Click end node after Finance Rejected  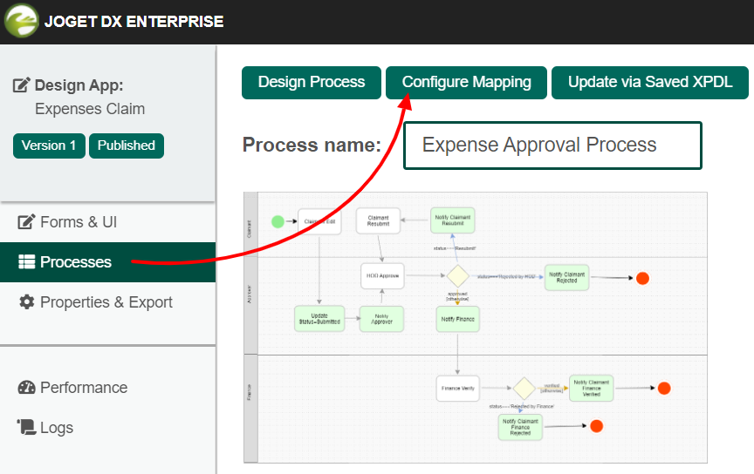coord(596,426)
